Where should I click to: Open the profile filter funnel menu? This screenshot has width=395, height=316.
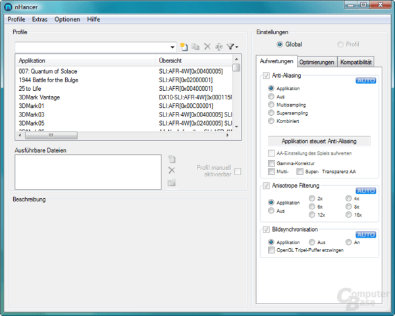click(x=232, y=47)
